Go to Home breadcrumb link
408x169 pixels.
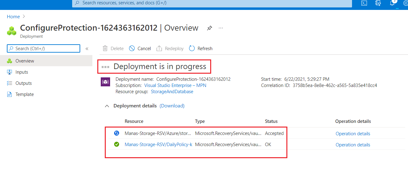[13, 17]
